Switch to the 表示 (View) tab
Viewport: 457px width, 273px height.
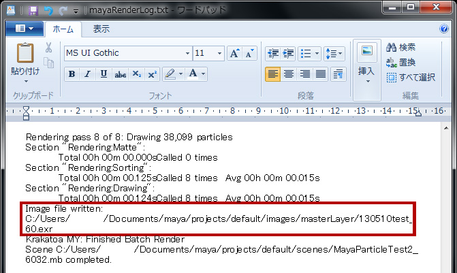tap(101, 29)
